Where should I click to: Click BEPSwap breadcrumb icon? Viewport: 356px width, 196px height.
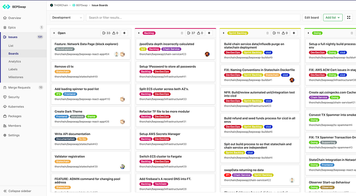click(x=74, y=5)
